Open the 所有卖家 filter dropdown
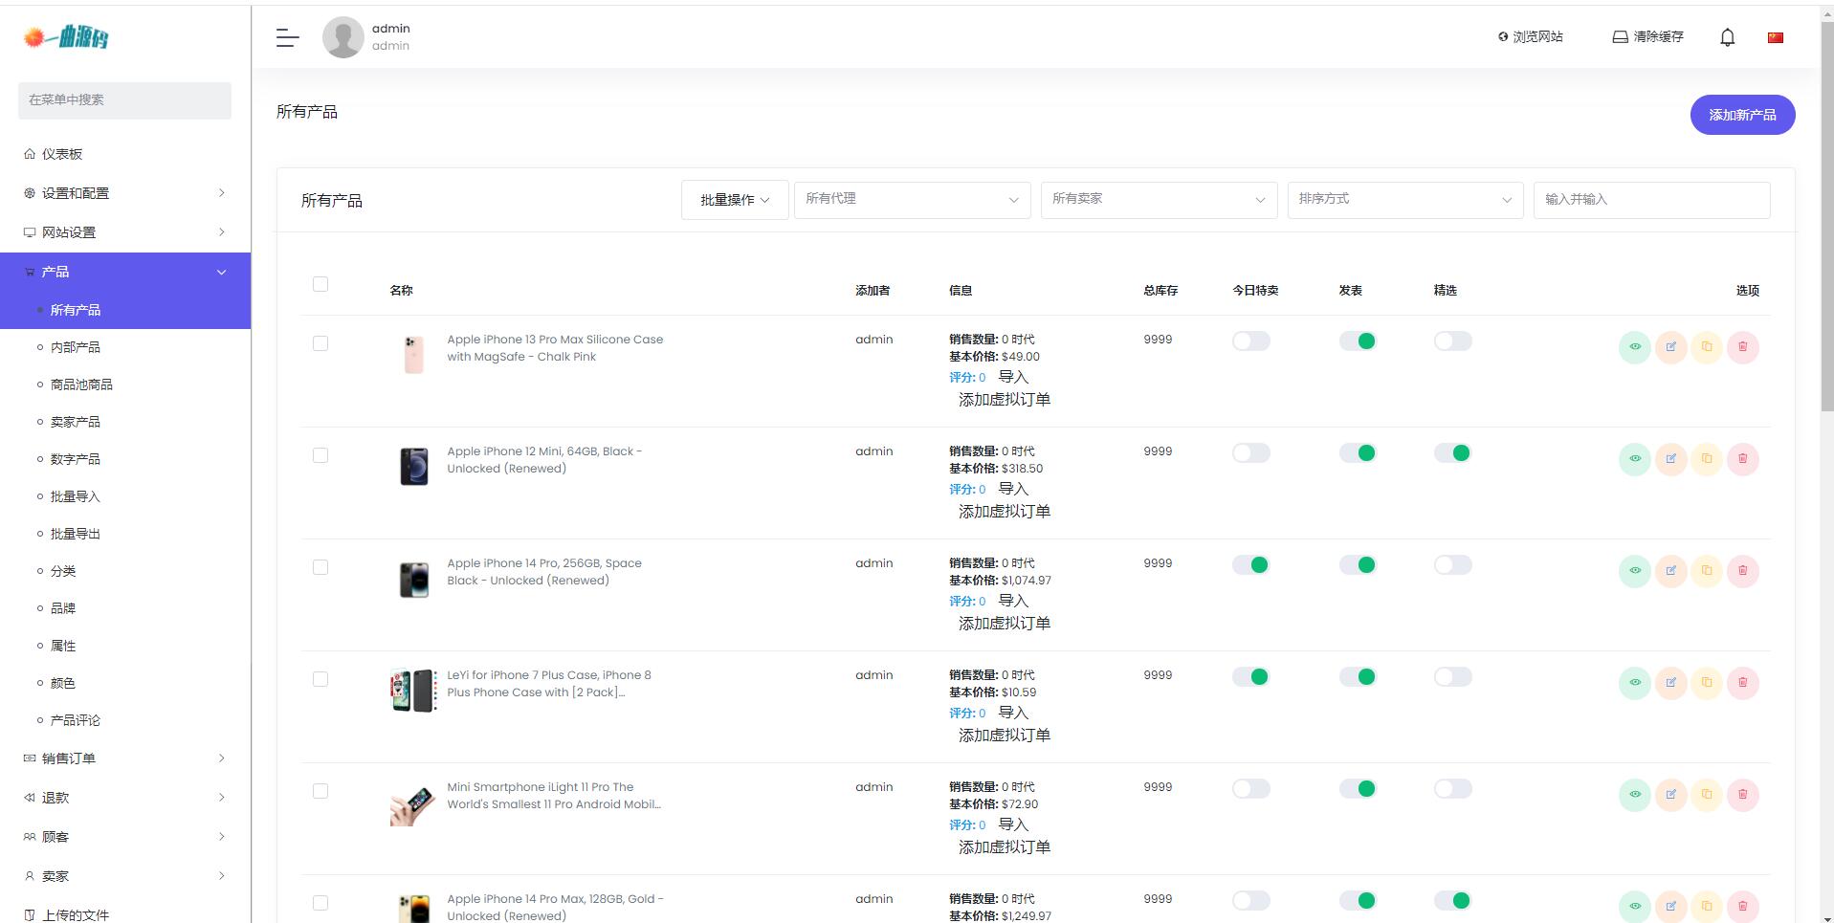 (1159, 199)
